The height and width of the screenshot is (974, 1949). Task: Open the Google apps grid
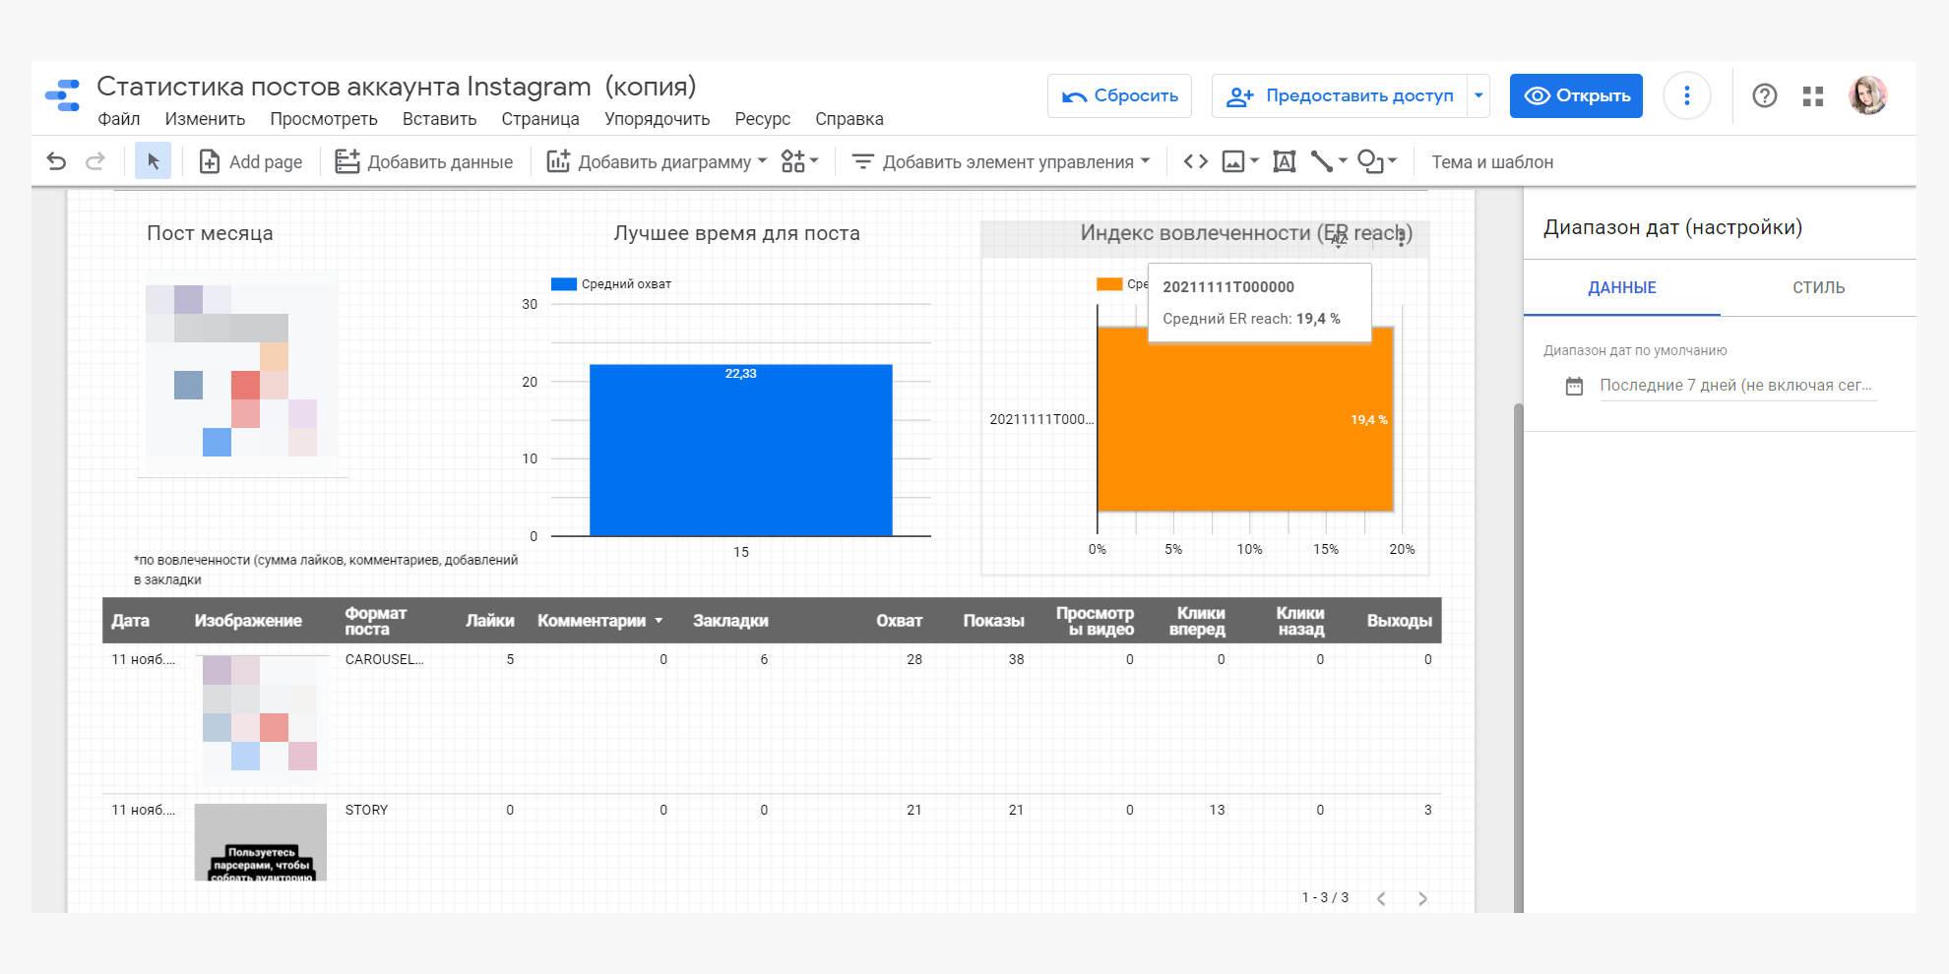tap(1812, 96)
